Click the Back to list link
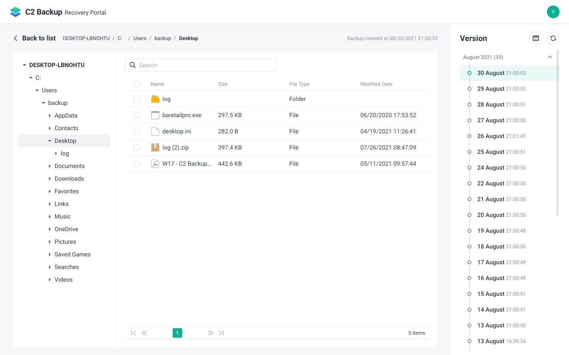Screen dimensions: 569x355 [x=35, y=38]
